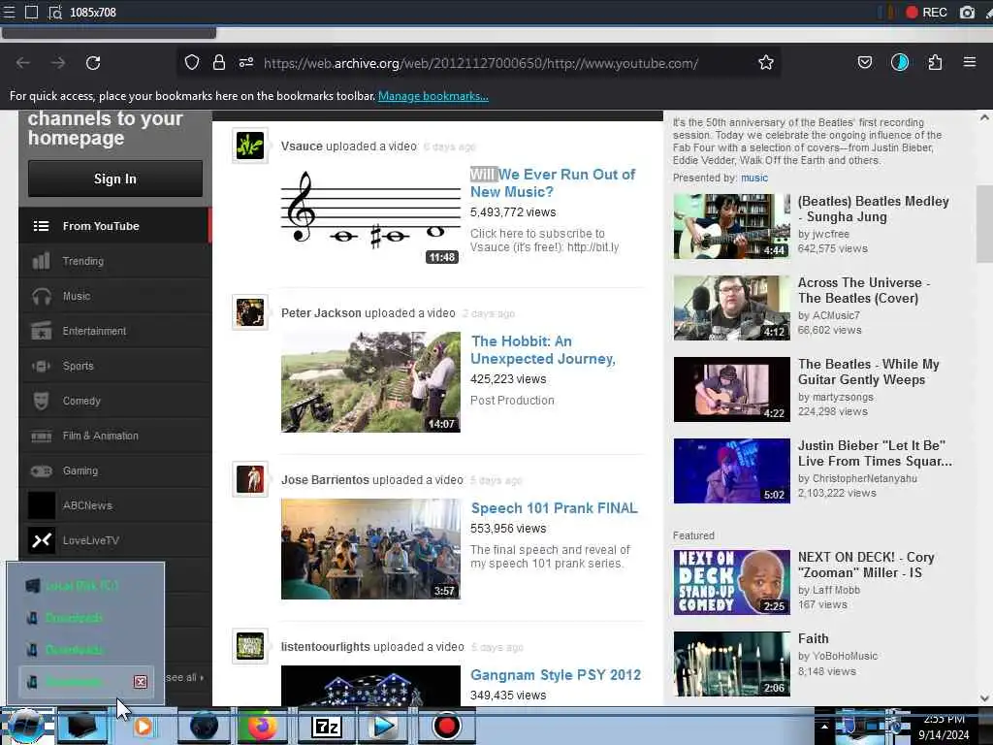Open the Extensions puzzle-piece menu

point(935,62)
